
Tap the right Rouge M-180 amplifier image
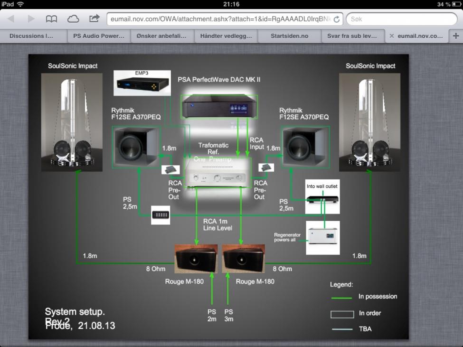tap(243, 259)
